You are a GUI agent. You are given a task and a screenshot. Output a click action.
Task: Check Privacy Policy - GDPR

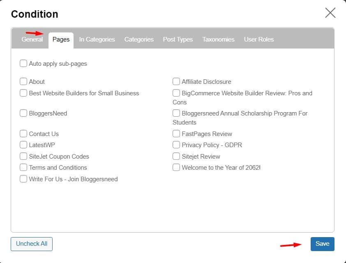point(176,145)
